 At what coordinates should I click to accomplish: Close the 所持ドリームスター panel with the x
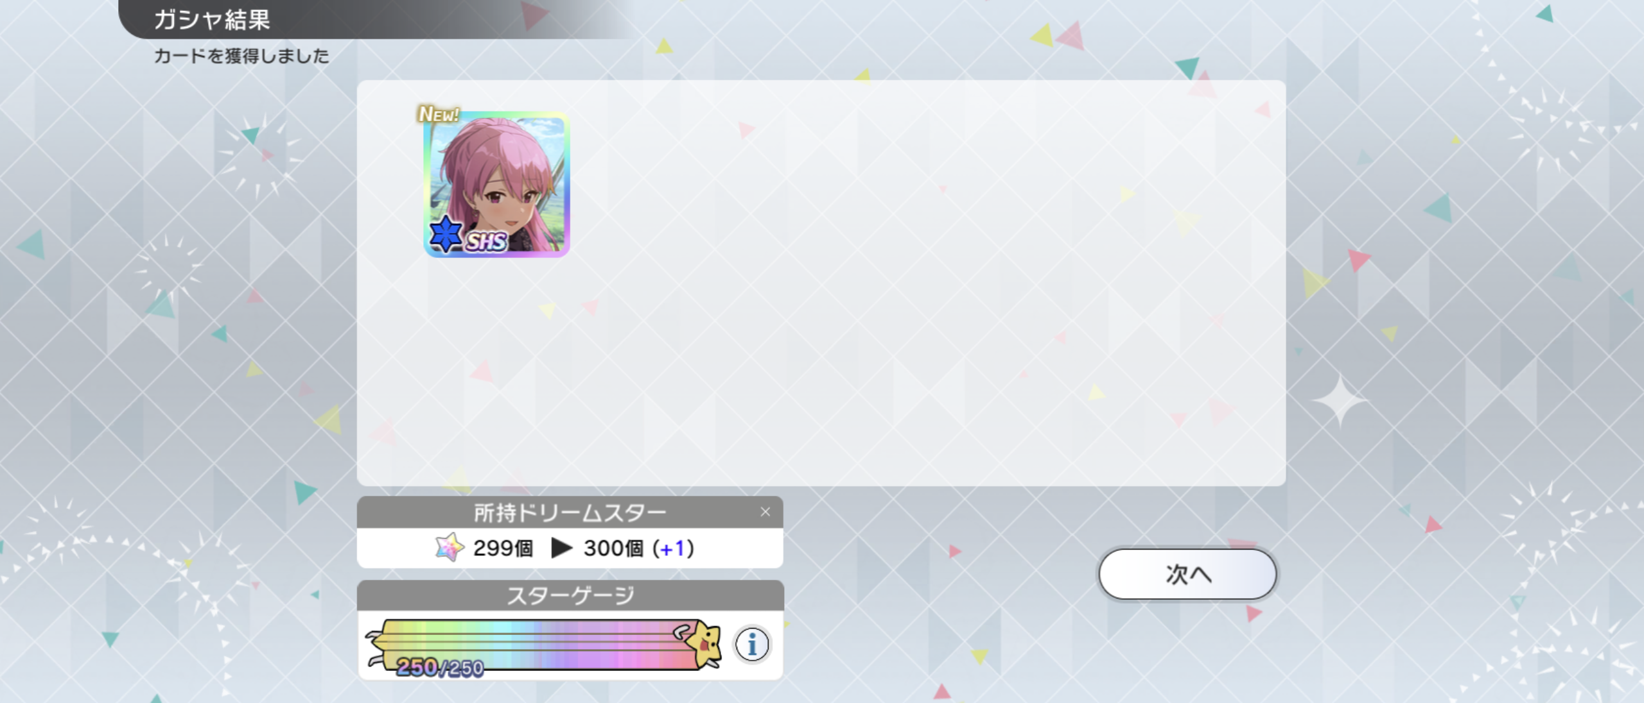(765, 512)
